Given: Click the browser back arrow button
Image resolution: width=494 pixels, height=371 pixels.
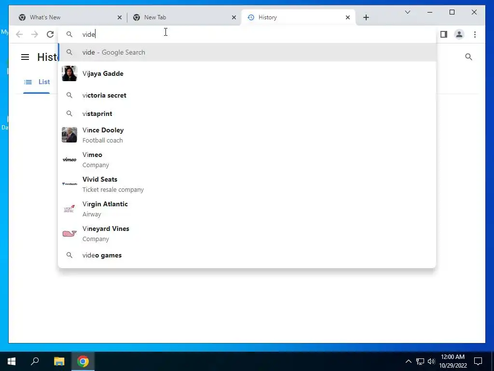Looking at the screenshot, I should pos(19,34).
